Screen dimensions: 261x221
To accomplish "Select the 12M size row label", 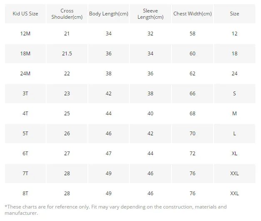I will [25, 34].
